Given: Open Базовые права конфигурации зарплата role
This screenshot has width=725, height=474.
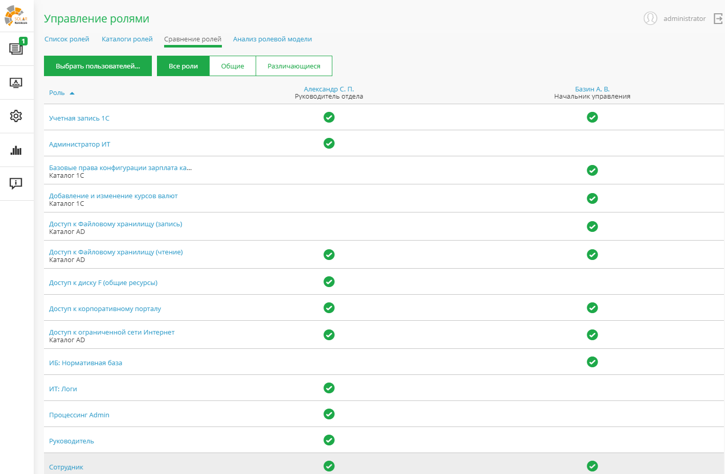Looking at the screenshot, I should (121, 168).
